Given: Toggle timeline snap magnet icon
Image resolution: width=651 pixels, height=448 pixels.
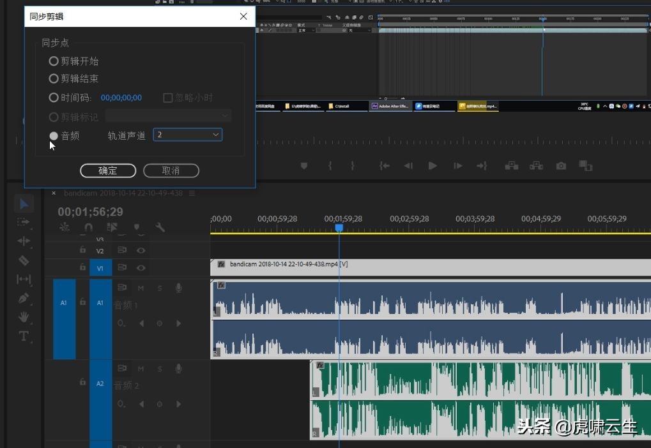Looking at the screenshot, I should point(88,227).
